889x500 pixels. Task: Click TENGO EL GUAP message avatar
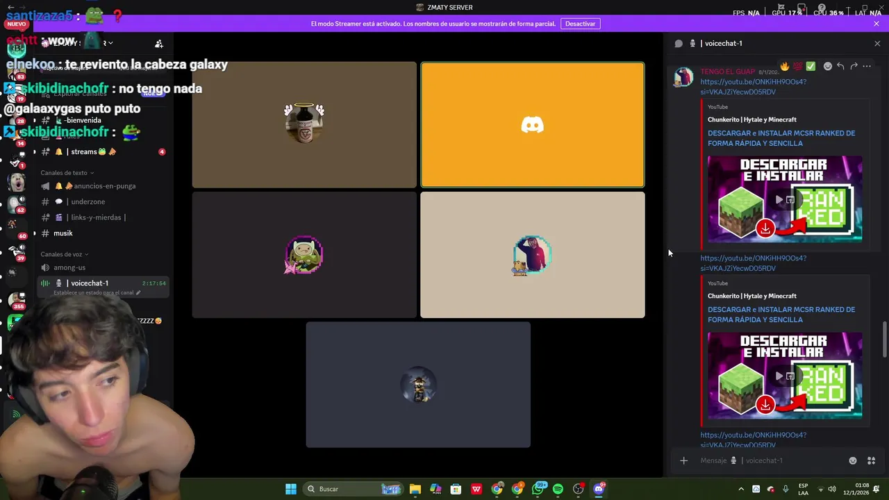[683, 76]
